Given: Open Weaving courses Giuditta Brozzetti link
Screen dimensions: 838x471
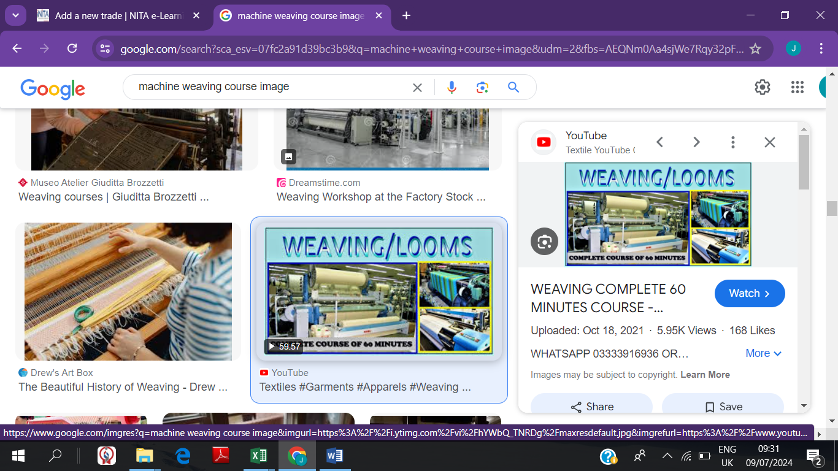Looking at the screenshot, I should click(x=113, y=197).
